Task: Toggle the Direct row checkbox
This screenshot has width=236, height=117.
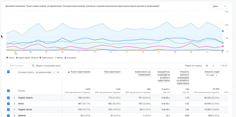Action: coord(8,103)
